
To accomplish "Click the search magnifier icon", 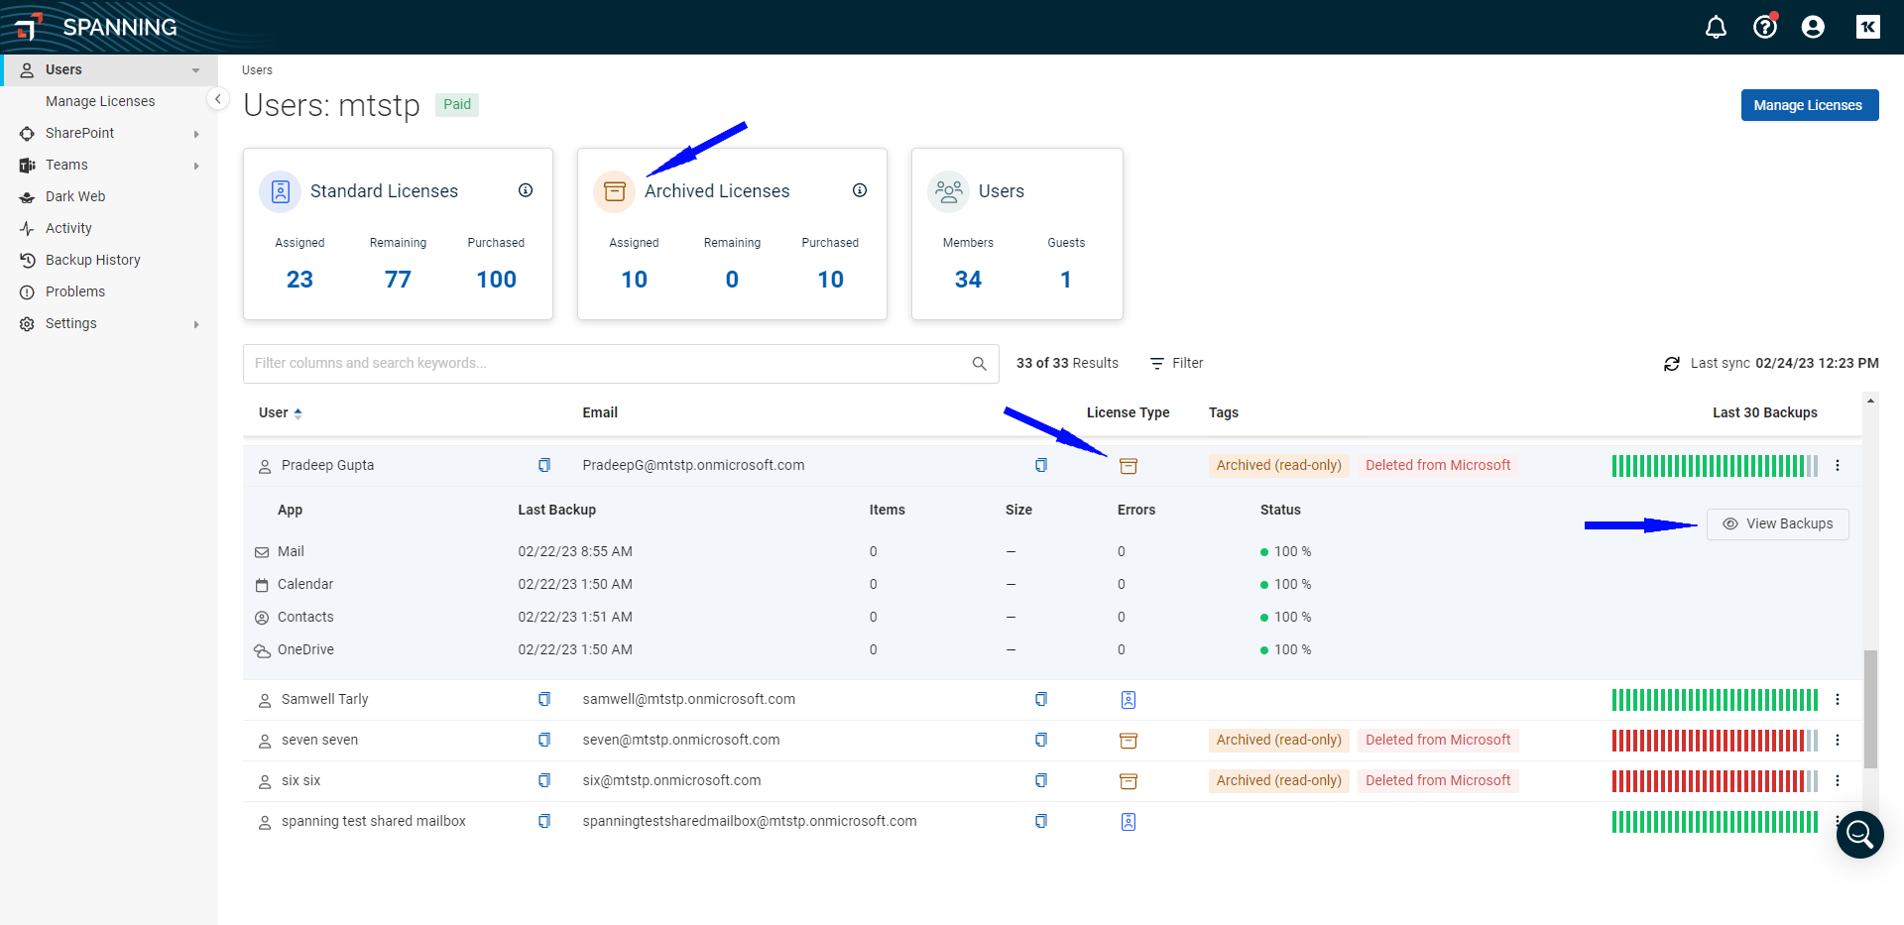I will pos(979,364).
